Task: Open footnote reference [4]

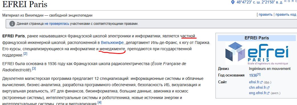Action: pyautogui.click(x=99, y=102)
